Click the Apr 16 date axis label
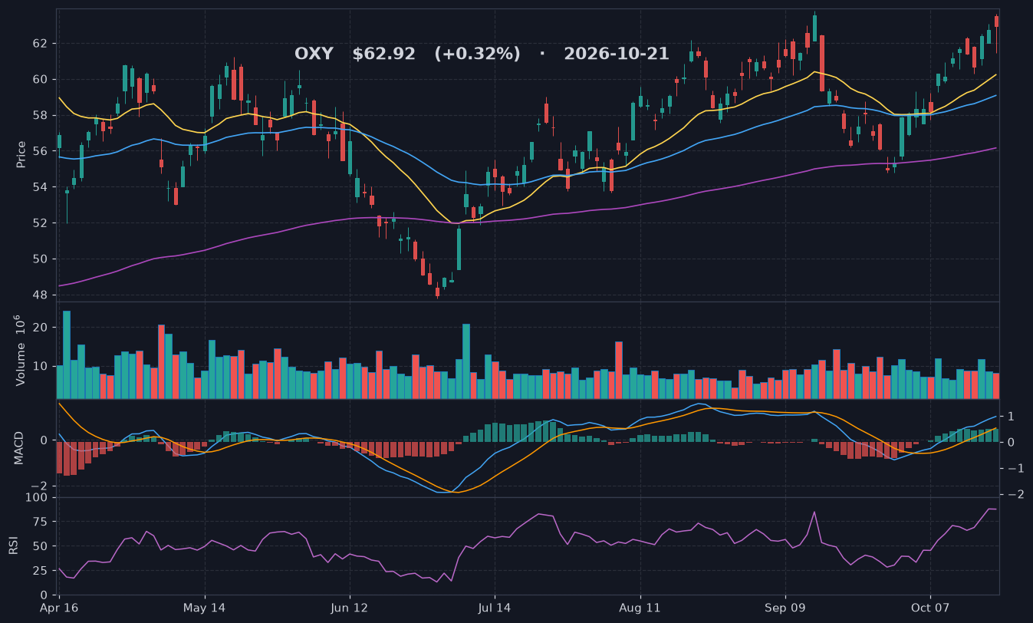Screen dimensions: 1033x623 click(x=59, y=608)
